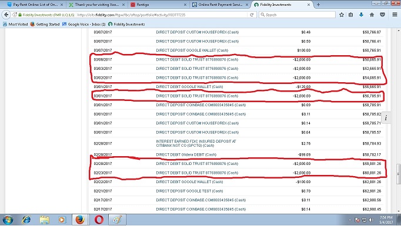This screenshot has width=401, height=236.
Task: Close the Rentigo tab
Action: point(185,5)
